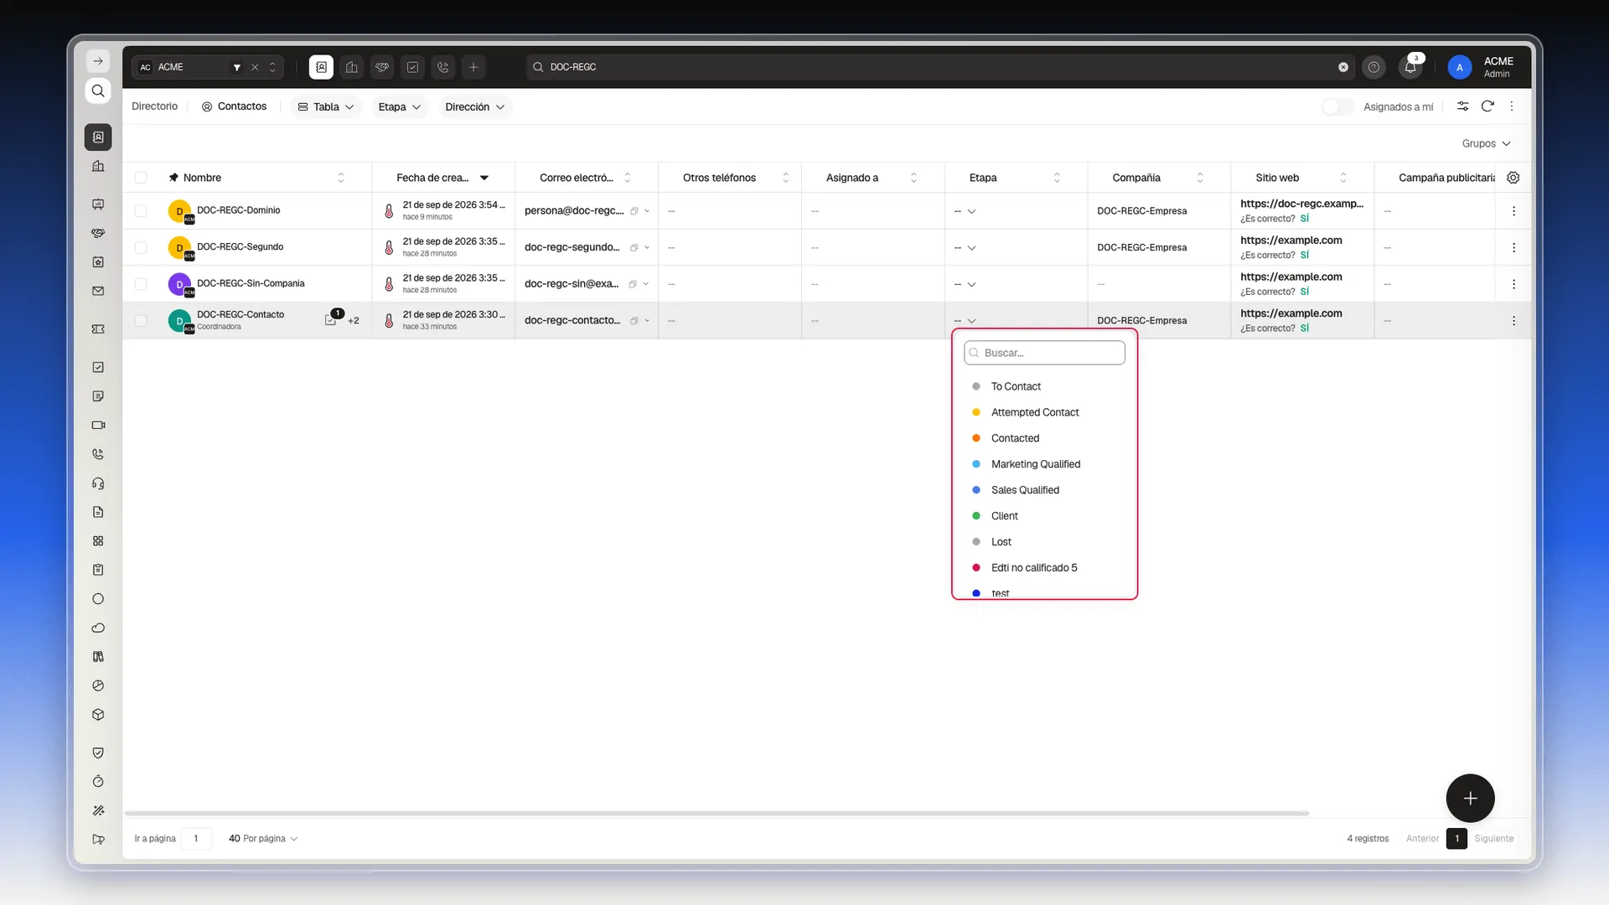Select checkbox for DOC-REGC-Sin-Compania row
The image size is (1609, 905).
[141, 284]
